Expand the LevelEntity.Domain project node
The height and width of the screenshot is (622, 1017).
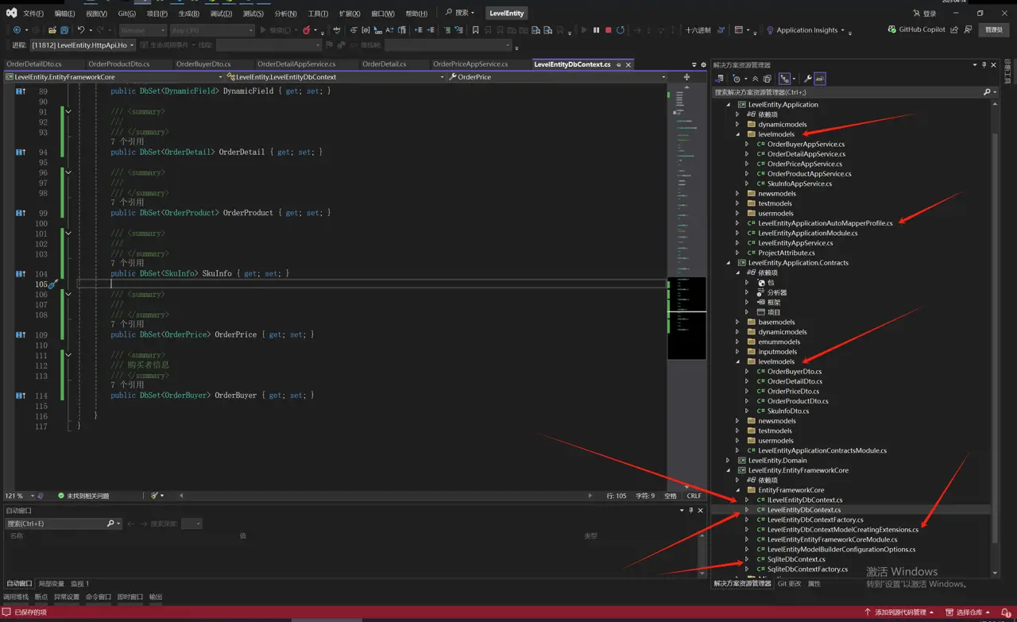click(729, 460)
